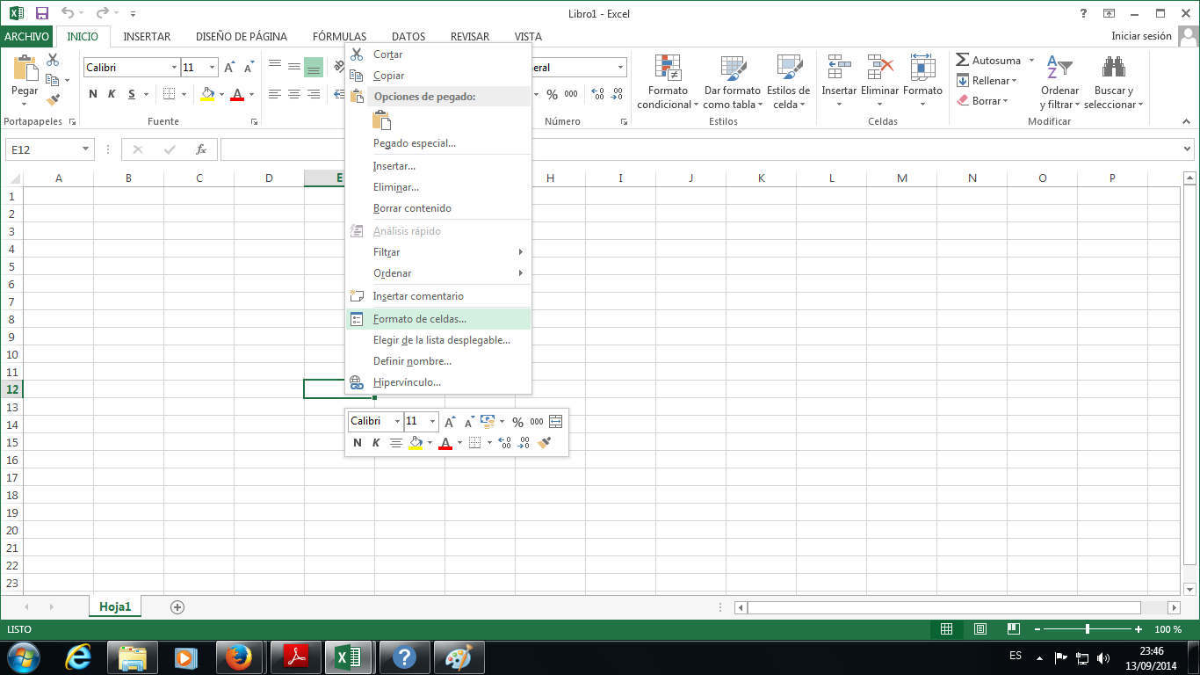1200x675 pixels.
Task: Click the fx insert function icon
Action: [x=201, y=149]
